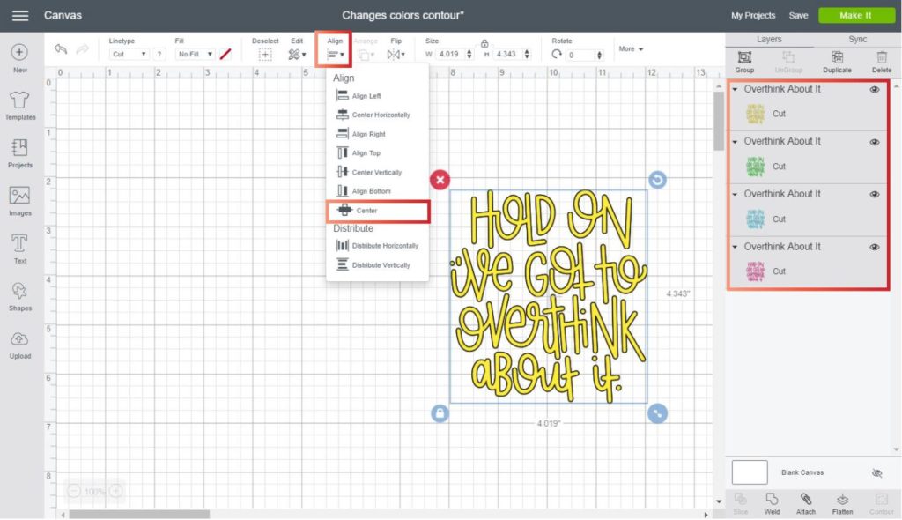Click the green Make It button

(x=855, y=15)
